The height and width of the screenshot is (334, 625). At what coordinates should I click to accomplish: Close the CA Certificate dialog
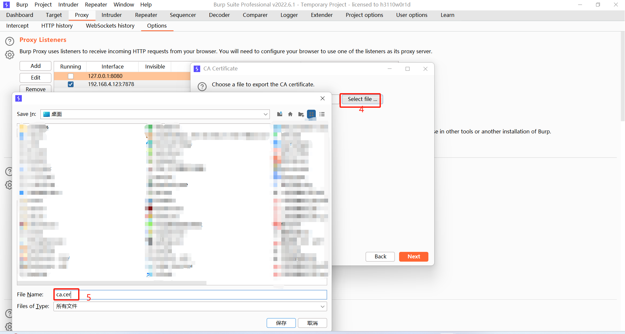425,69
